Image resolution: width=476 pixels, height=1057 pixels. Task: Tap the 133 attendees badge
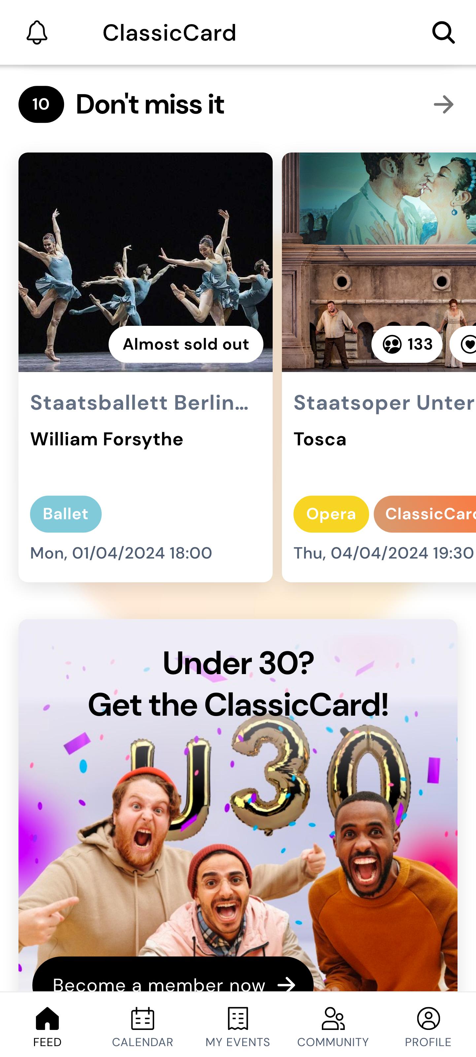[x=407, y=344]
